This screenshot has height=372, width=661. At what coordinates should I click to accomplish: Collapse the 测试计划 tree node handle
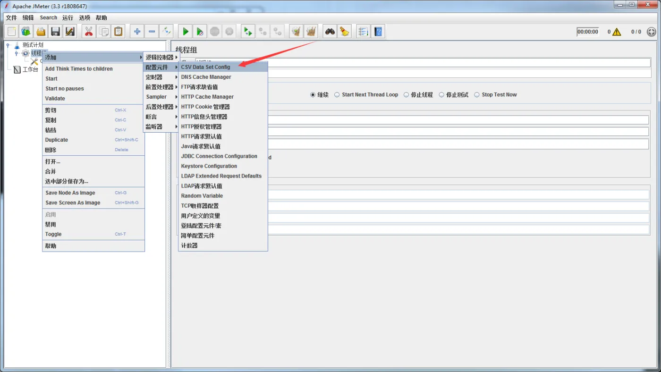pos(8,45)
